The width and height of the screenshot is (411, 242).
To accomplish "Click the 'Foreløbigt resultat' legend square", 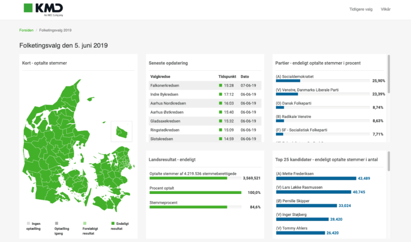I will tap(84, 223).
